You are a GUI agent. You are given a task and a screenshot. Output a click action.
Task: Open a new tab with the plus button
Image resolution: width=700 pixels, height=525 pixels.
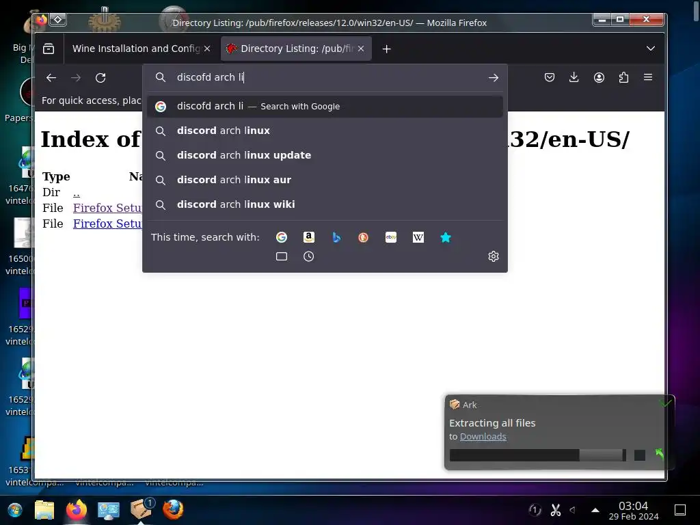pyautogui.click(x=387, y=49)
